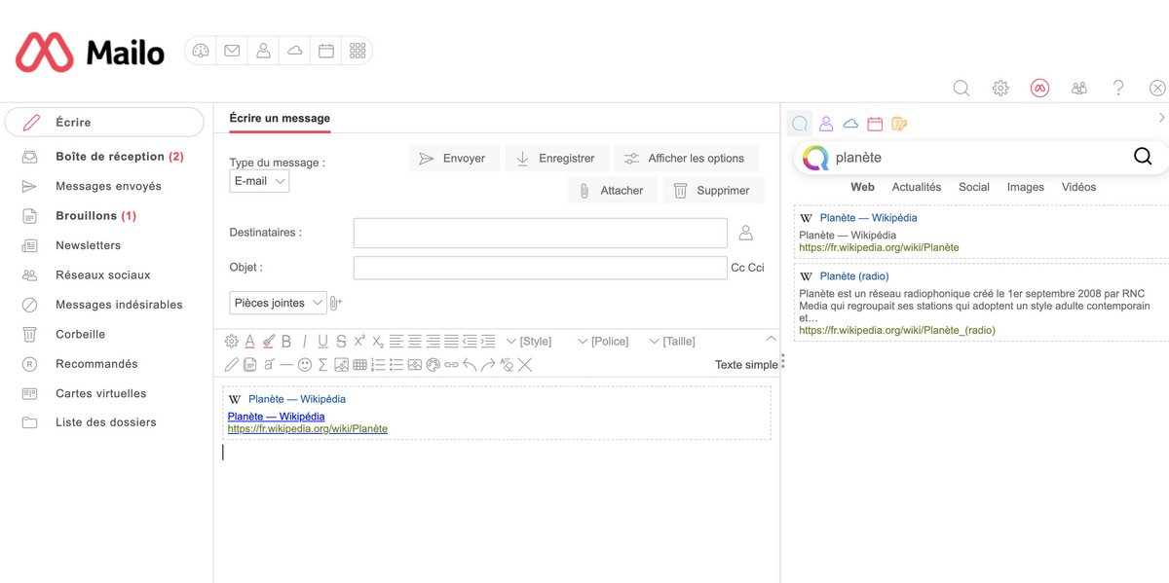
Task: Open the side panel calendar icon
Action: (875, 124)
